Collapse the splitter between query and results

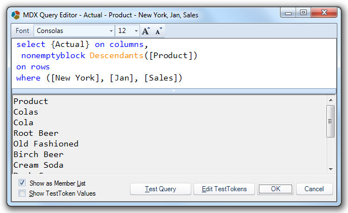click(174, 91)
